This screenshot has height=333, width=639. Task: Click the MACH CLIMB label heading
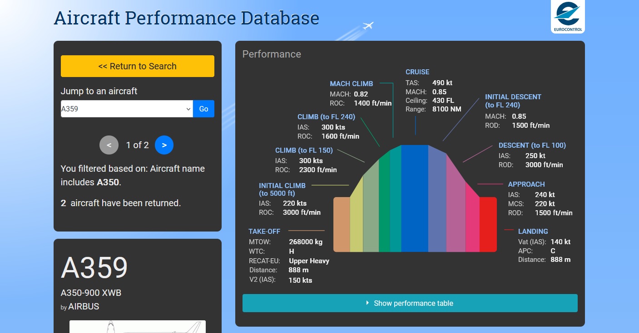point(351,83)
